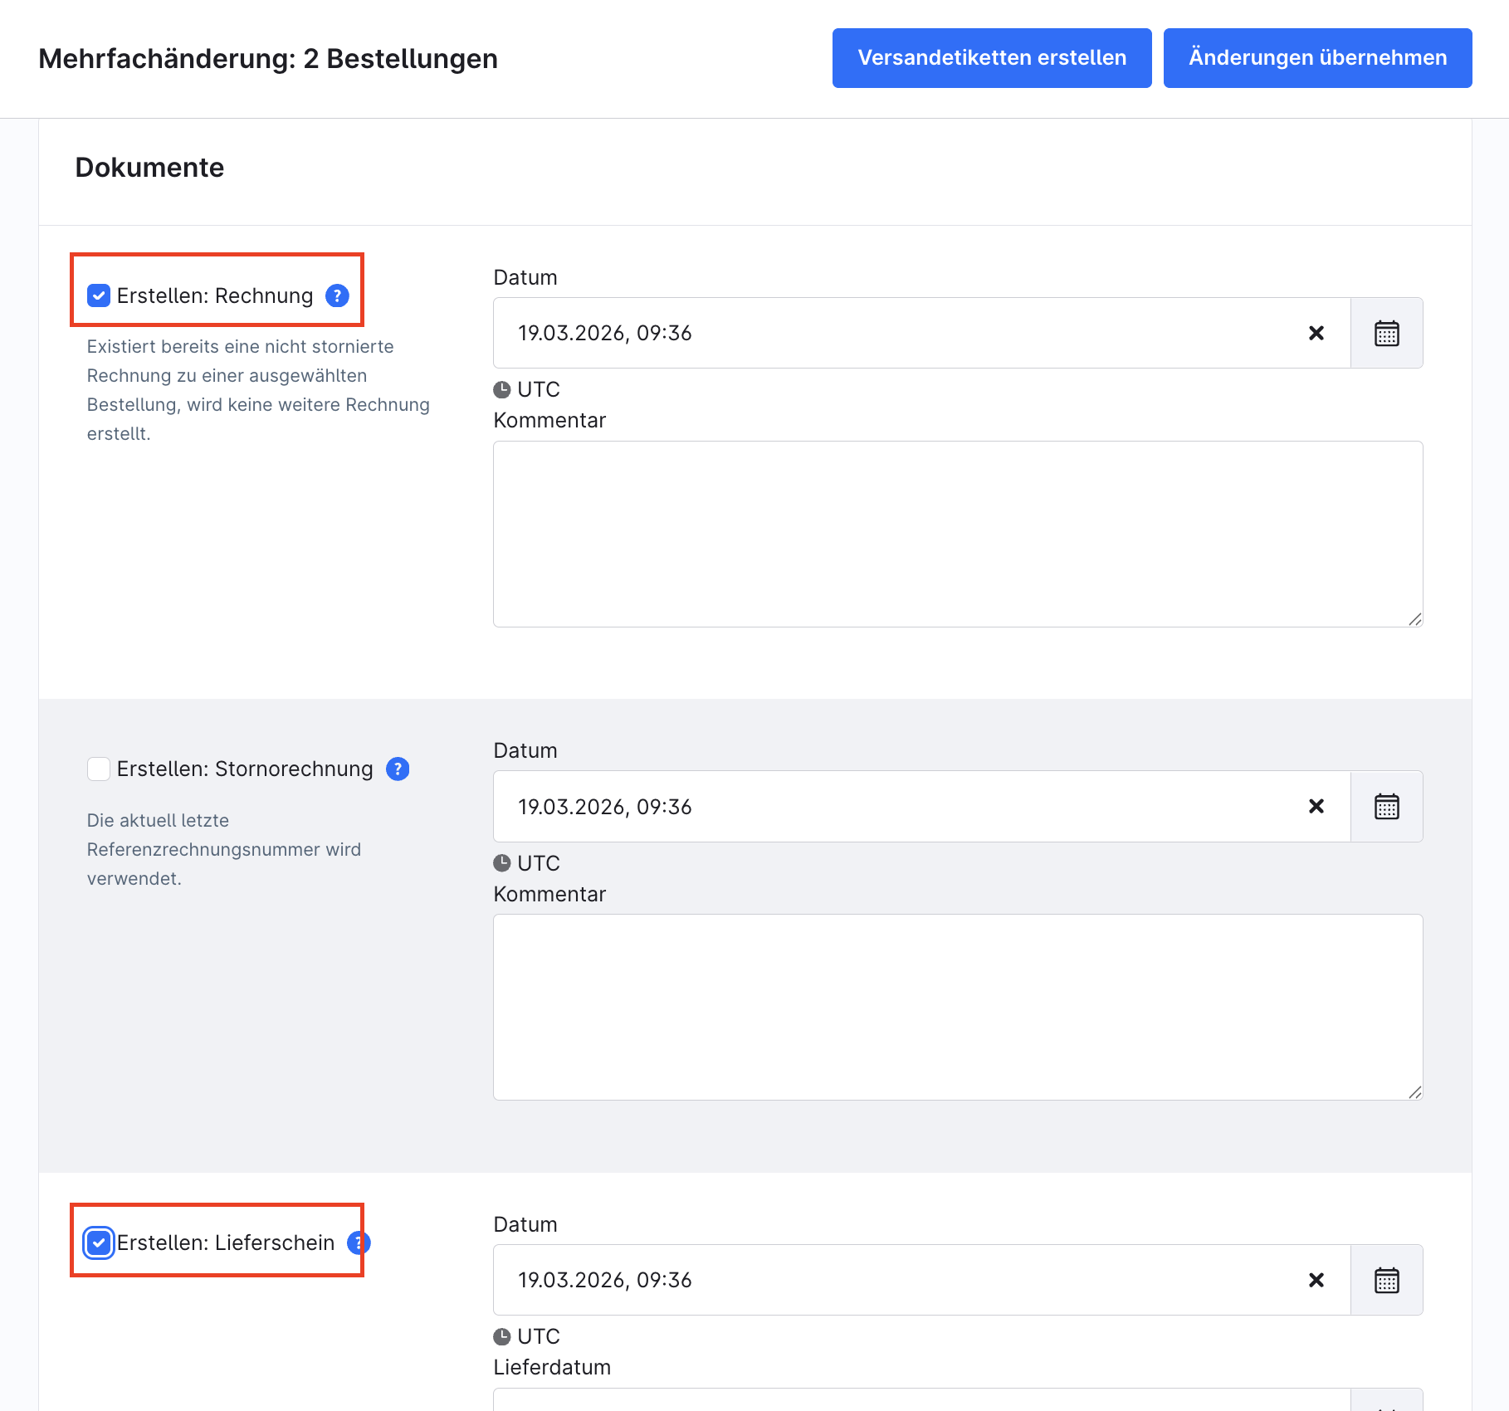1509x1411 pixels.
Task: Show help for Erstellen: Stornorechnung
Action: point(398,769)
